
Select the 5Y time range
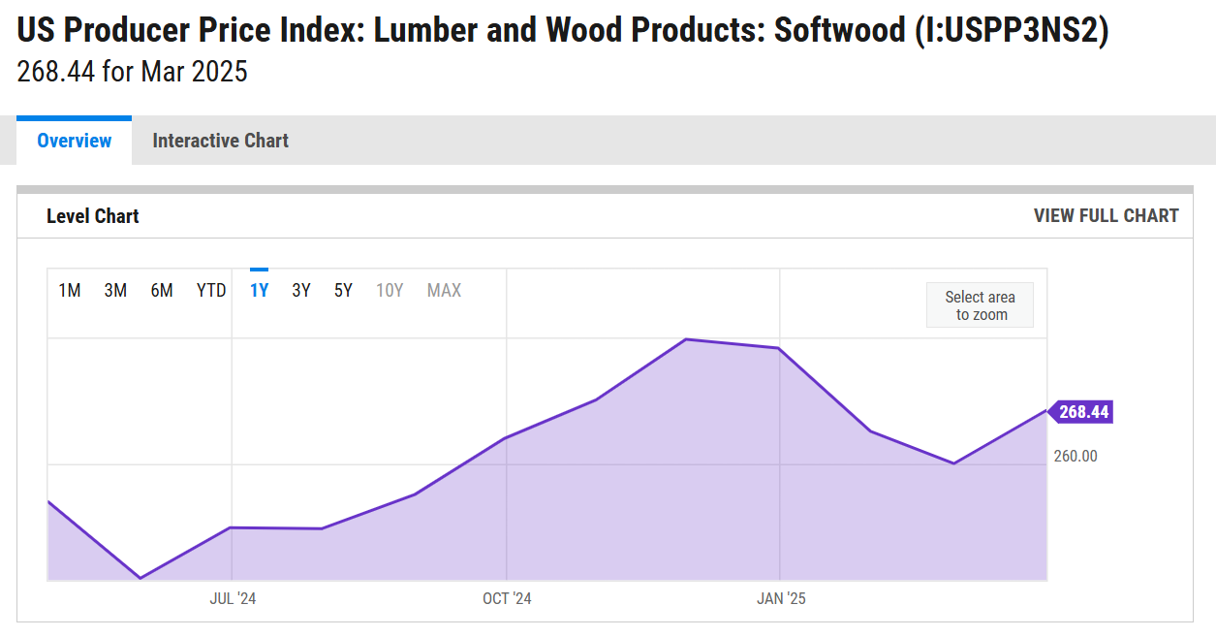pyautogui.click(x=342, y=289)
